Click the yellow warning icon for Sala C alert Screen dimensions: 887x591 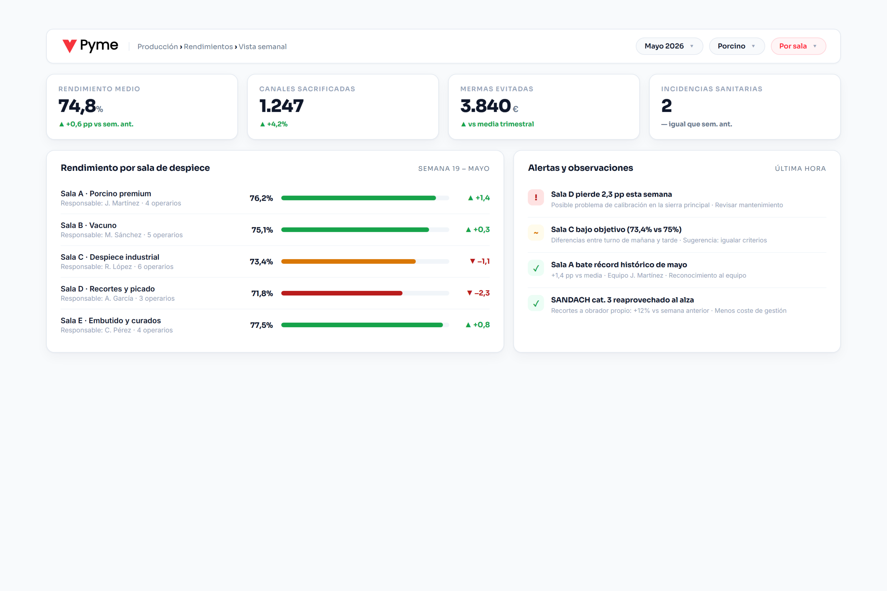[536, 233]
